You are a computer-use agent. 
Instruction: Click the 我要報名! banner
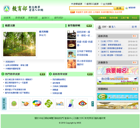pyautogui.click(x=118, y=71)
